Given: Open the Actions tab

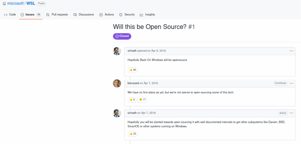Looking at the screenshot, I should [106, 15].
